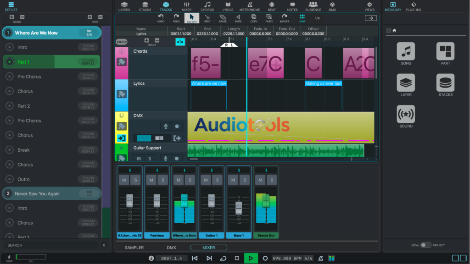The height and width of the screenshot is (264, 470).
Task: Open the SAMPLER tab below the mixer
Action: click(134, 247)
